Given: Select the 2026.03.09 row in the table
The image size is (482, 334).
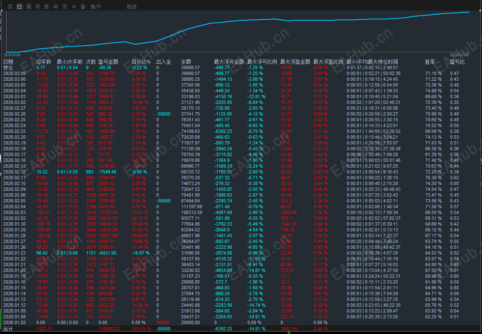Looking at the screenshot, I should click(241, 73).
